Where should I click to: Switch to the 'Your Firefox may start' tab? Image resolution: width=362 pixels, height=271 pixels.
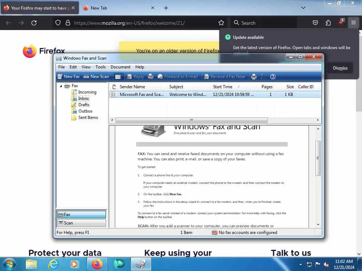[x=40, y=8]
